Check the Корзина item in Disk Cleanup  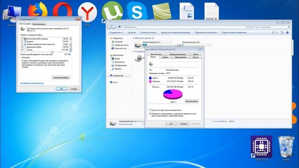click(22, 42)
